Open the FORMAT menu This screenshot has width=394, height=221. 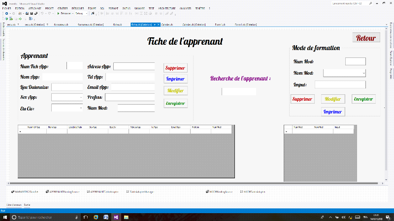pos(113,8)
